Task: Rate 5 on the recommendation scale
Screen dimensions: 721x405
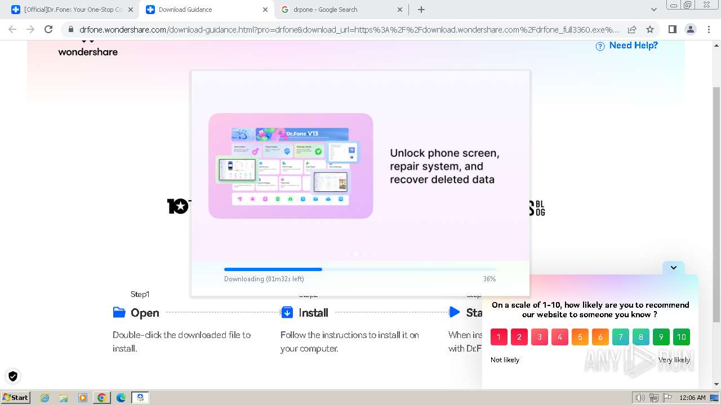Action: (x=580, y=337)
